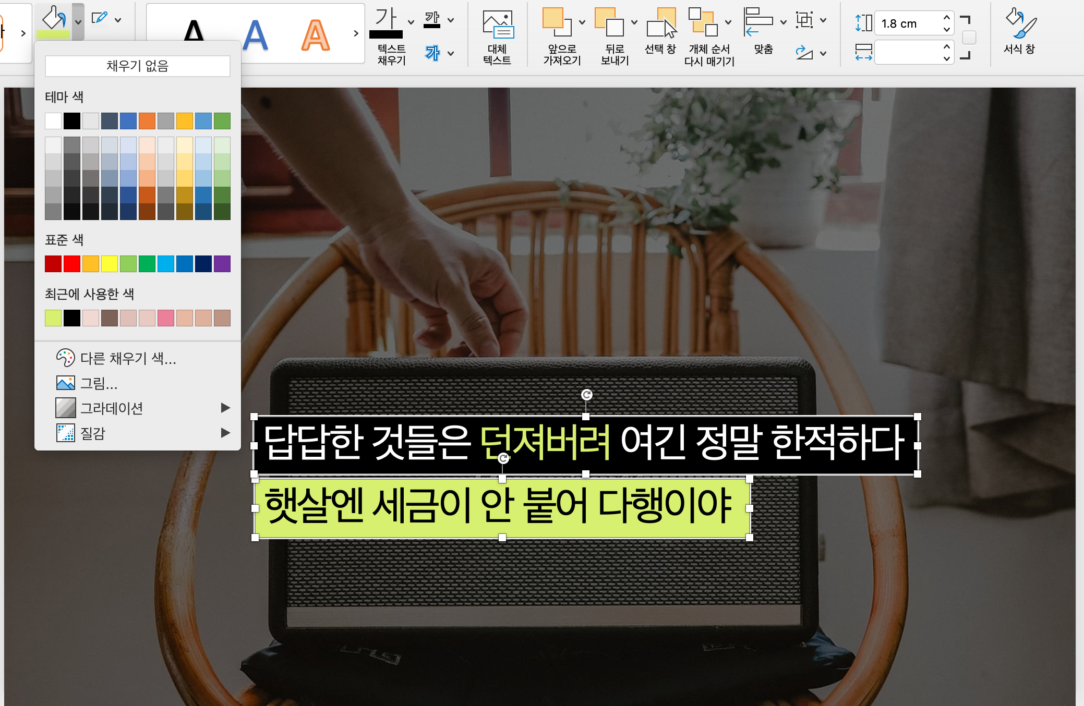The image size is (1084, 706).
Task: Click the 뒤로 보내기 send backward icon
Action: click(x=609, y=22)
